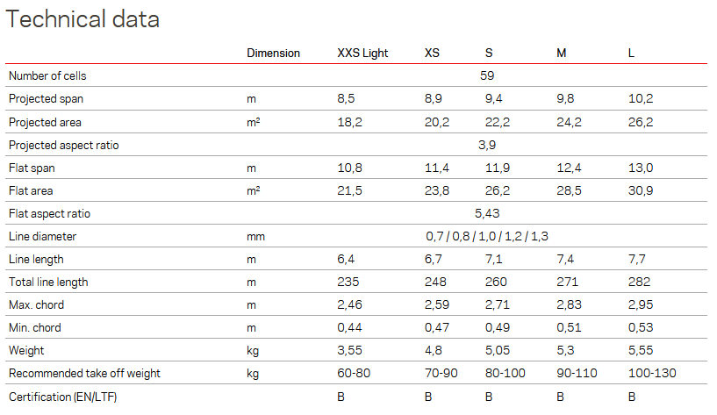
Task: Select the XXS Light column header
Action: pos(362,53)
